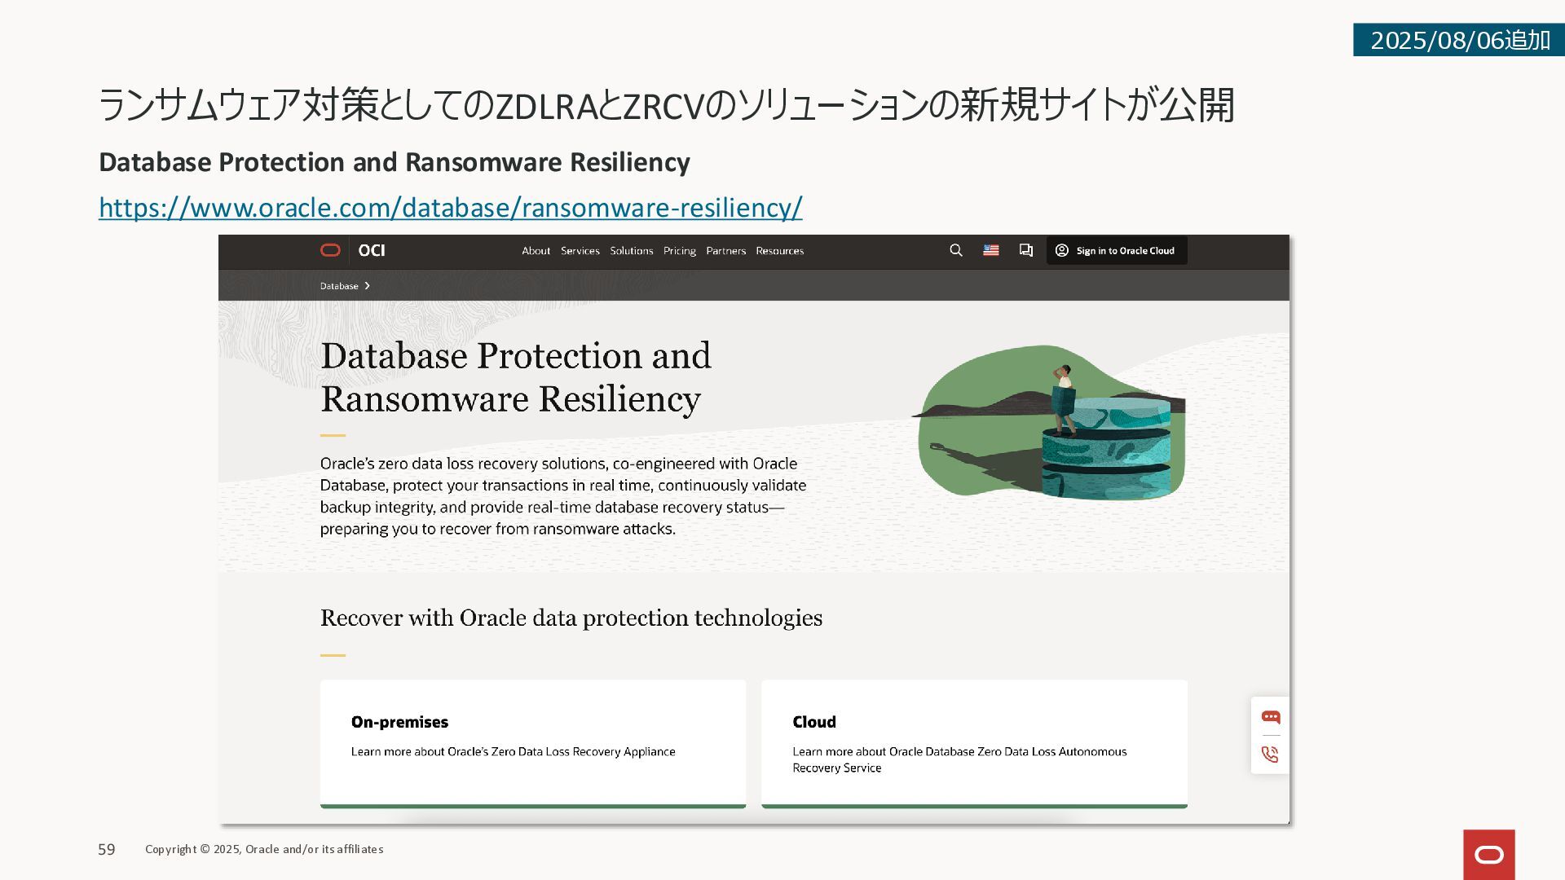Click the copyright 2025 Oracle footer text

click(264, 849)
